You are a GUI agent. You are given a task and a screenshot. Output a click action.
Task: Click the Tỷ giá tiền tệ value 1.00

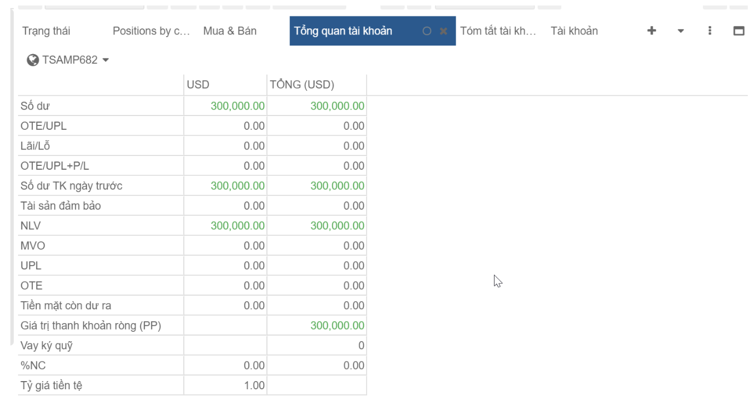click(254, 386)
